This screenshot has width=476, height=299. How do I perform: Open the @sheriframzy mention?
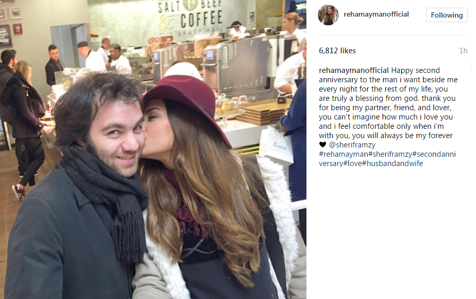coord(352,145)
